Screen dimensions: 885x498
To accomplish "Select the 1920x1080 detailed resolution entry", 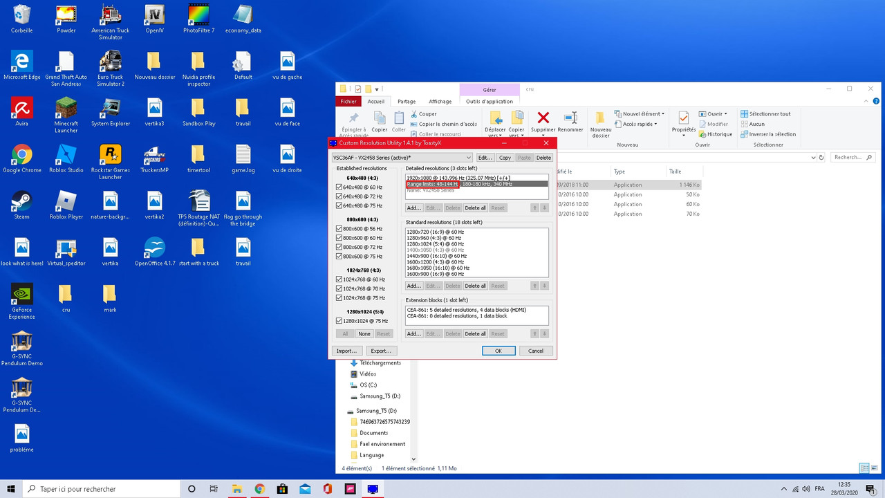I will point(456,178).
